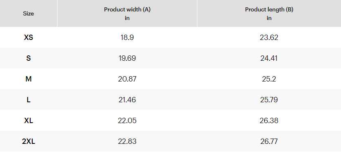Select length value 24.41
The height and width of the screenshot is (152, 341).
click(x=269, y=58)
